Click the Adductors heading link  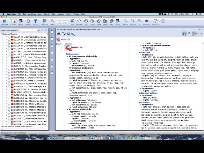pyautogui.click(x=144, y=52)
